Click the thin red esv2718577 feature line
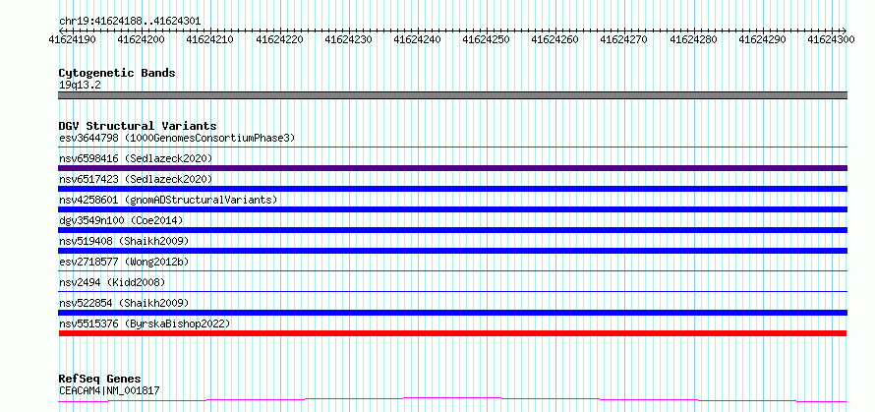Viewport: 875px width, 412px height. (452, 271)
